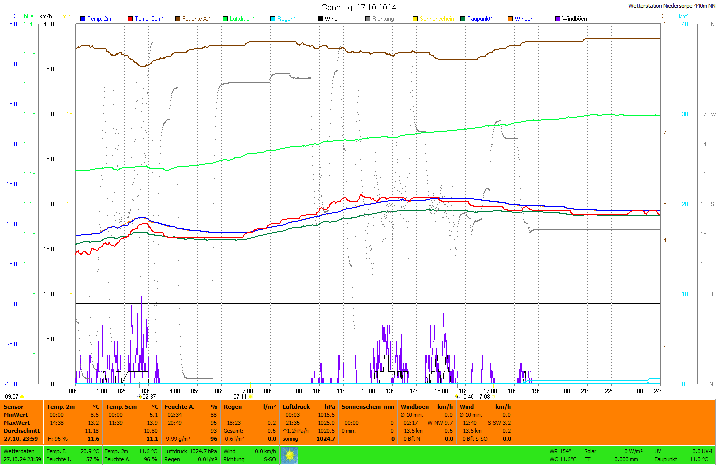
Task: Click the moonset marker at 15:40
Action: 456,396
